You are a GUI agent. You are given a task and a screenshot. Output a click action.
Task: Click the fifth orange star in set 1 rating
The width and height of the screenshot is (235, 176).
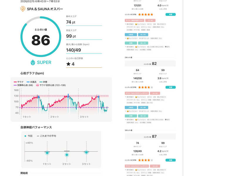point(152,14)
